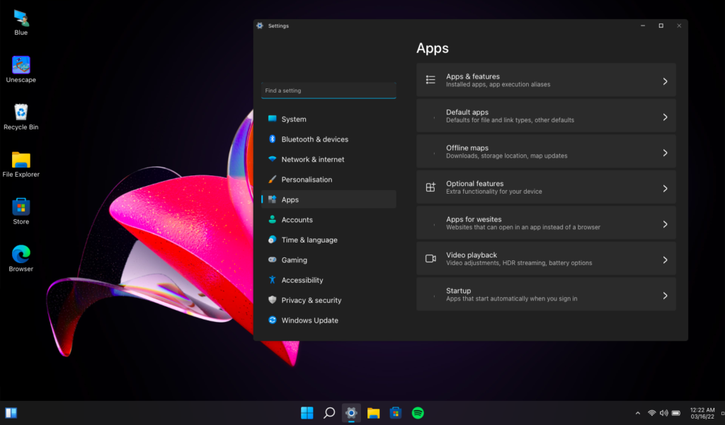Open Apps & features page
This screenshot has width=725, height=425.
point(546,80)
